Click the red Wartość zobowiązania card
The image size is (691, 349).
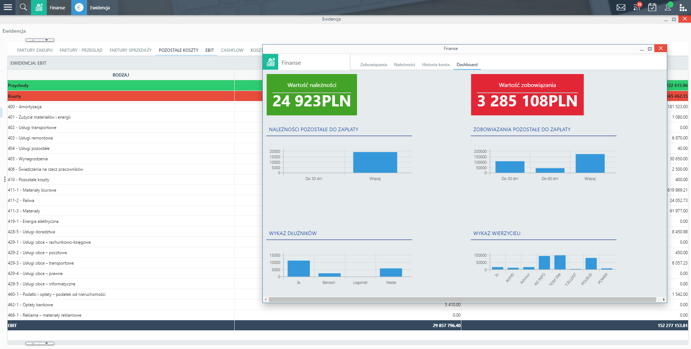(527, 95)
